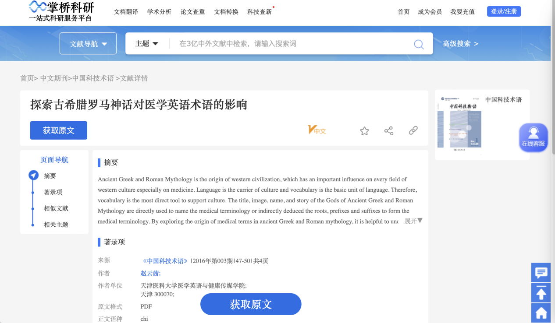Click the share icon
The width and height of the screenshot is (555, 323).
[x=389, y=131]
